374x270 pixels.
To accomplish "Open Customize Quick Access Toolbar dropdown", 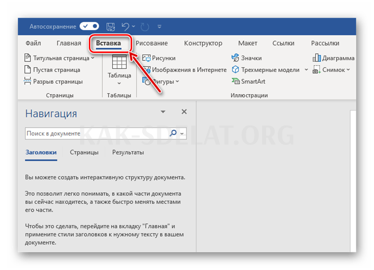I will (159, 26).
